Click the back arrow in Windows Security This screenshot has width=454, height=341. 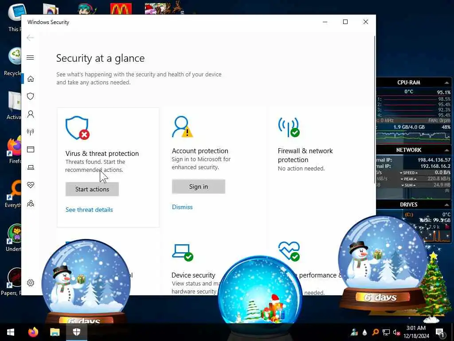(x=30, y=38)
